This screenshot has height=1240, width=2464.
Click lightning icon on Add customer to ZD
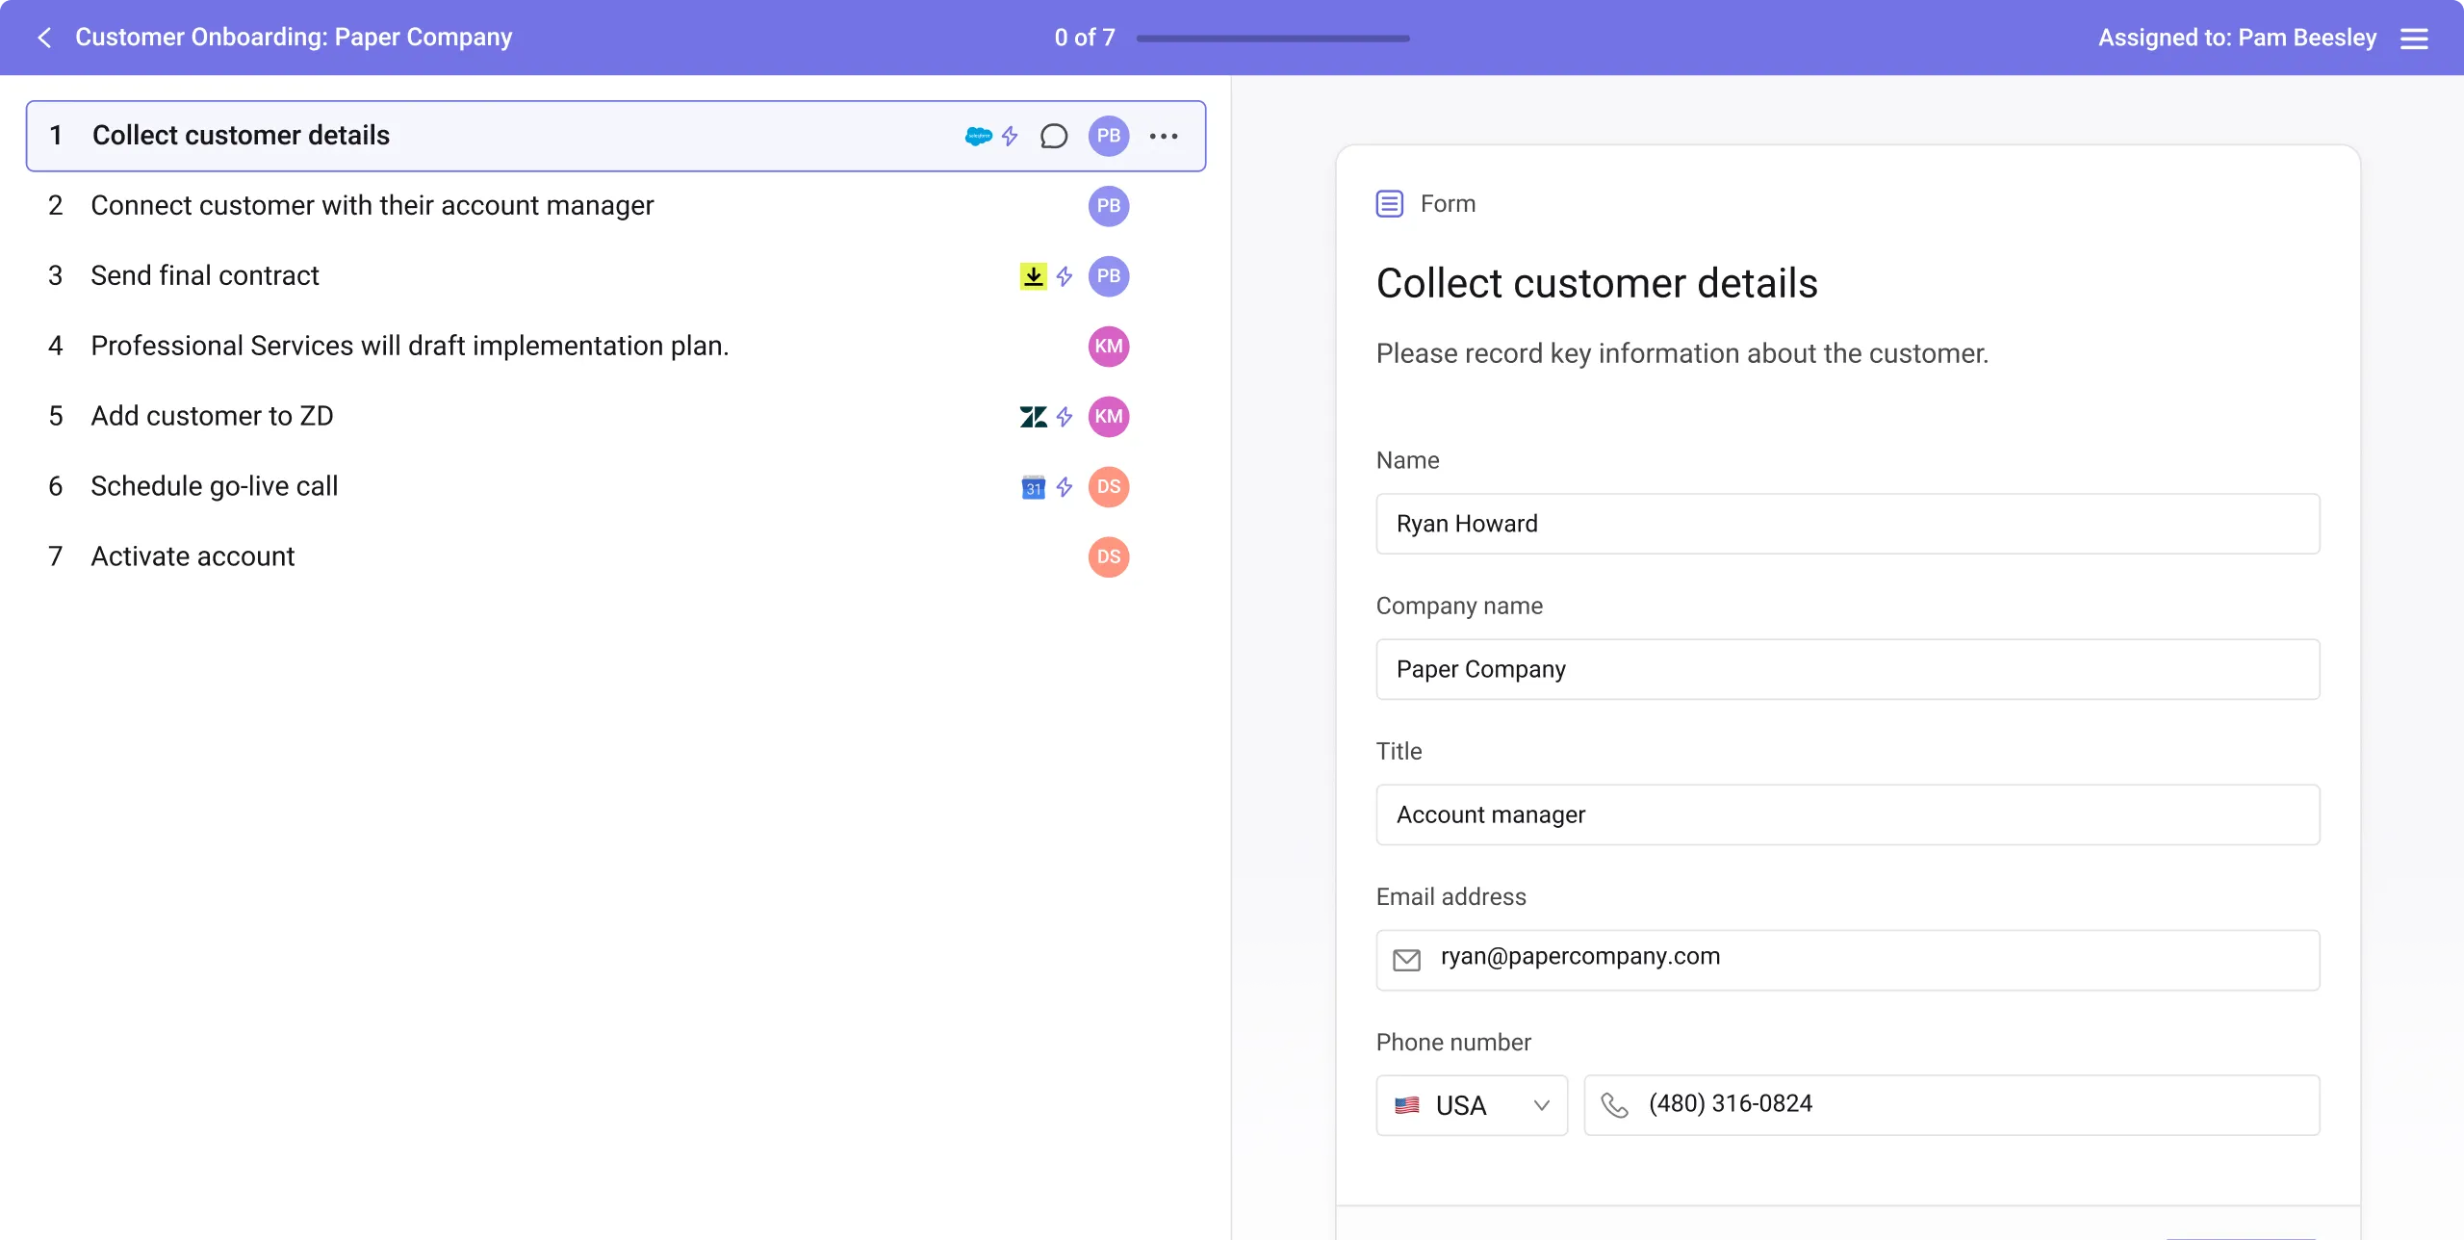click(1065, 417)
